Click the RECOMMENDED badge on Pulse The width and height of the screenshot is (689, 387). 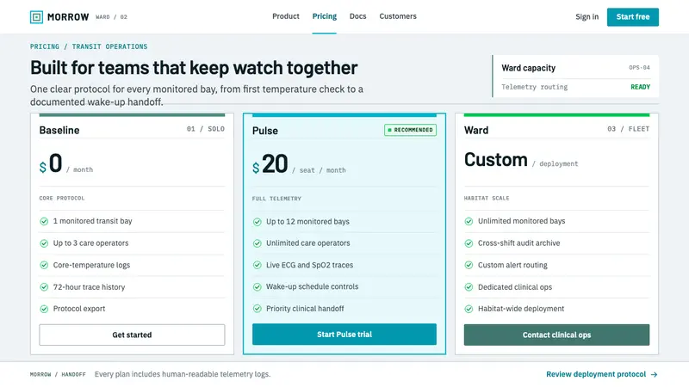click(x=411, y=130)
